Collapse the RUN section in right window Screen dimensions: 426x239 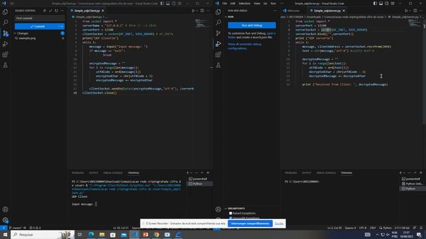click(x=226, y=17)
